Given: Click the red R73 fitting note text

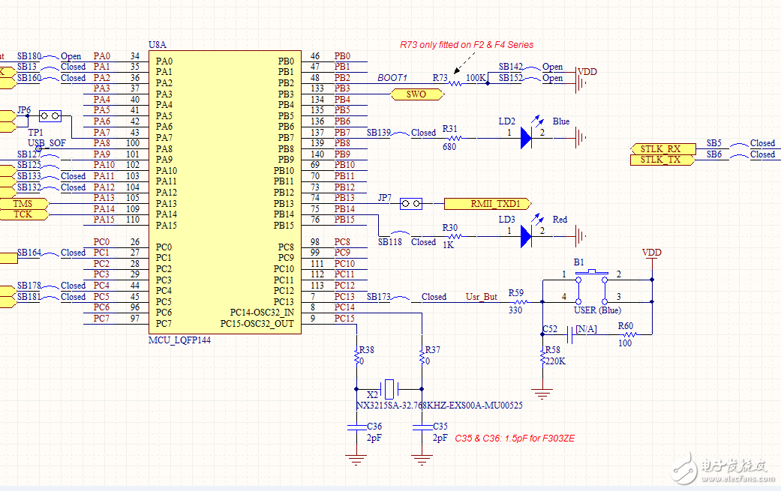Looking at the screenshot, I should [x=466, y=45].
